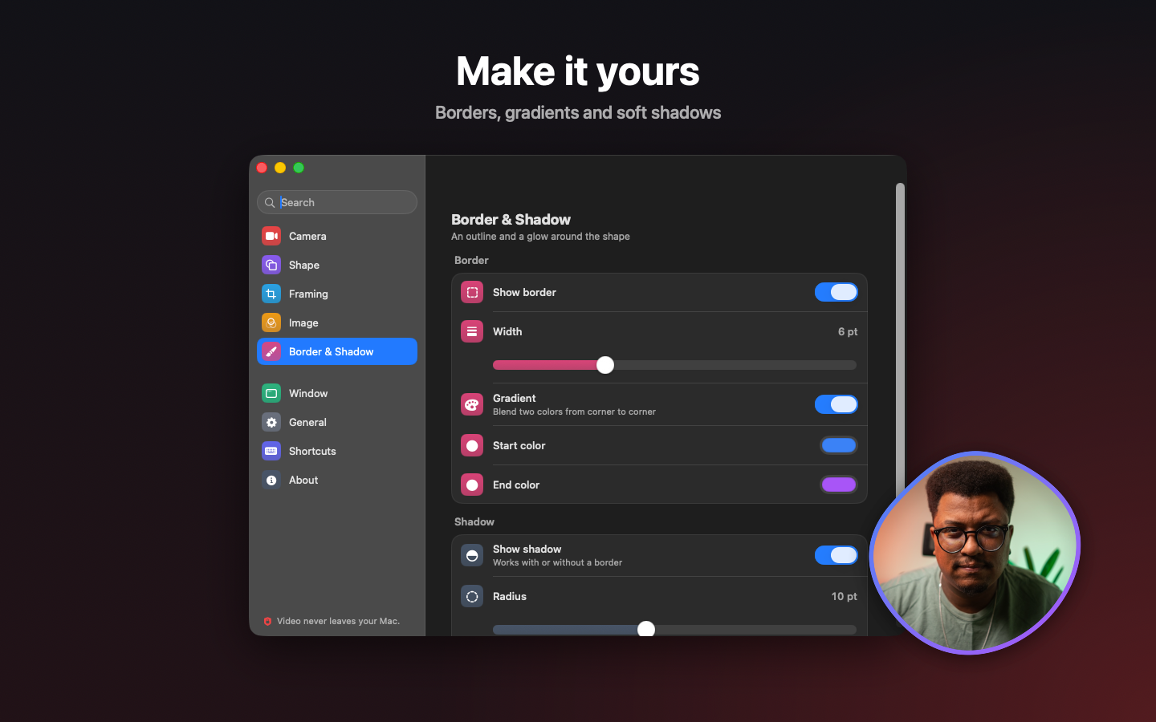Click the blue Start color swatch
Image resolution: width=1156 pixels, height=722 pixels.
pyautogui.click(x=839, y=445)
